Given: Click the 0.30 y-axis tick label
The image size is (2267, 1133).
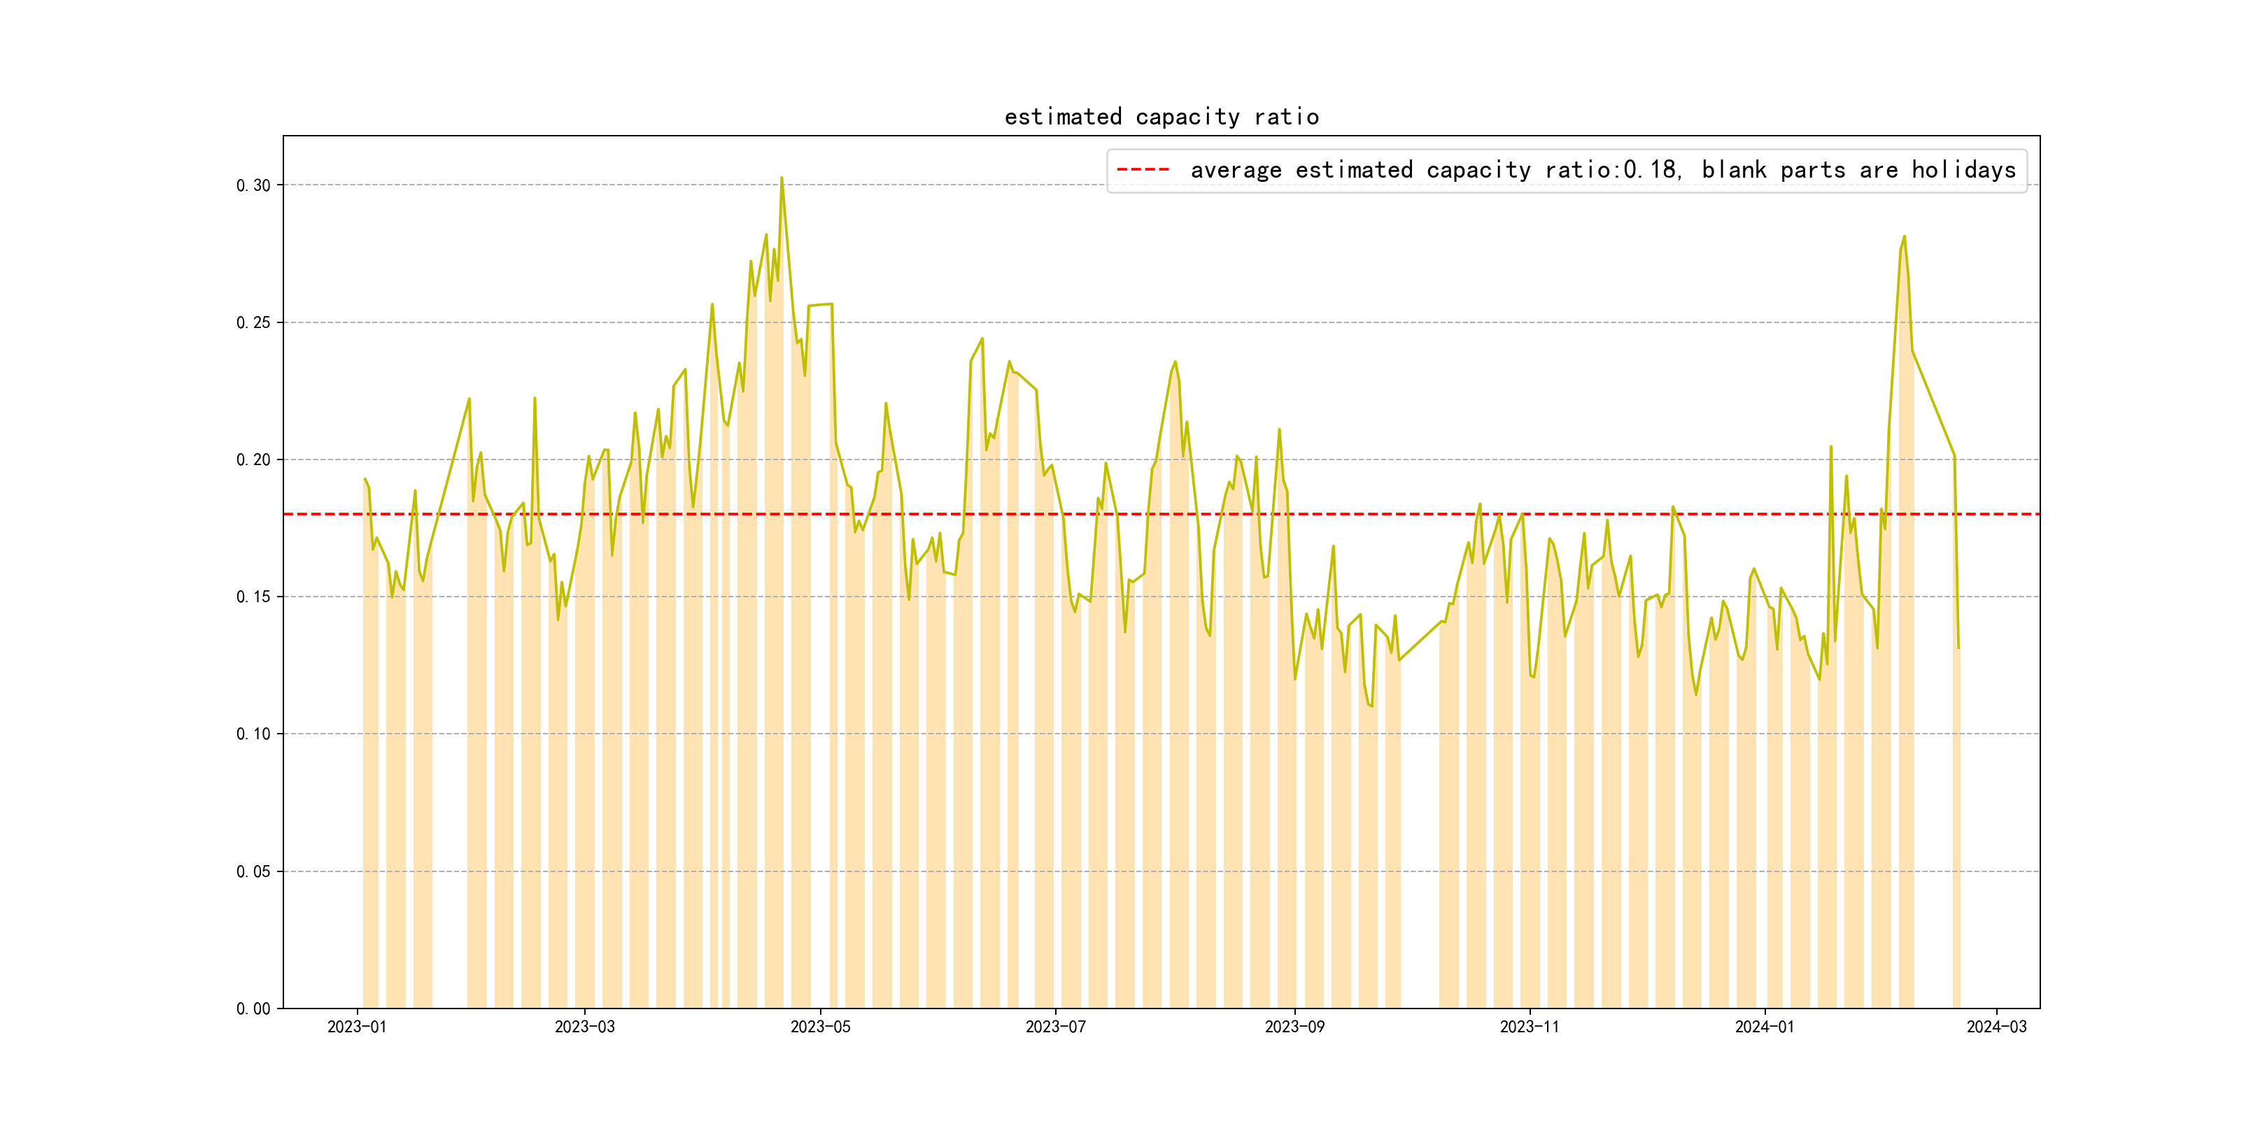Looking at the screenshot, I should (253, 185).
